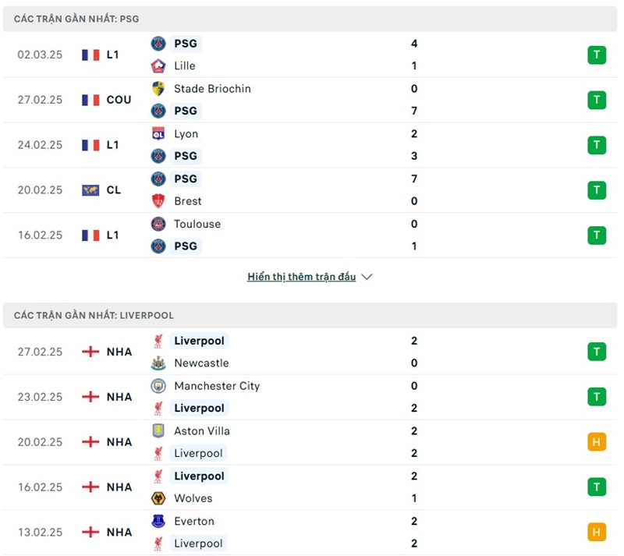The width and height of the screenshot is (624, 556).
Task: Expand more matches with the chevron arrow
Action: [x=367, y=277]
